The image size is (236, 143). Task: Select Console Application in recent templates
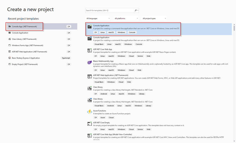point(42,33)
